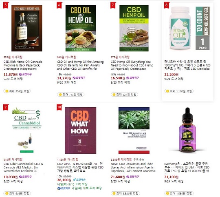The image size is (220, 197).
Task: Click rank 6 red ribbon badge
Action: pos(59,5)
